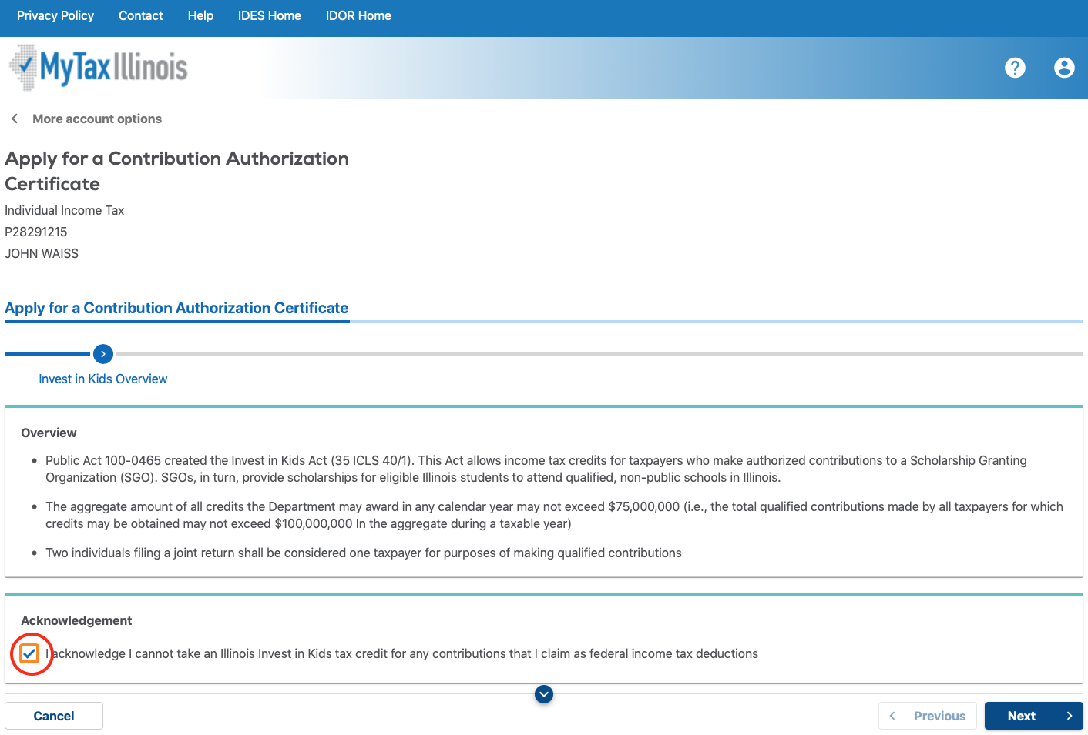Open the user profile icon
Image resolution: width=1088 pixels, height=735 pixels.
(1064, 68)
